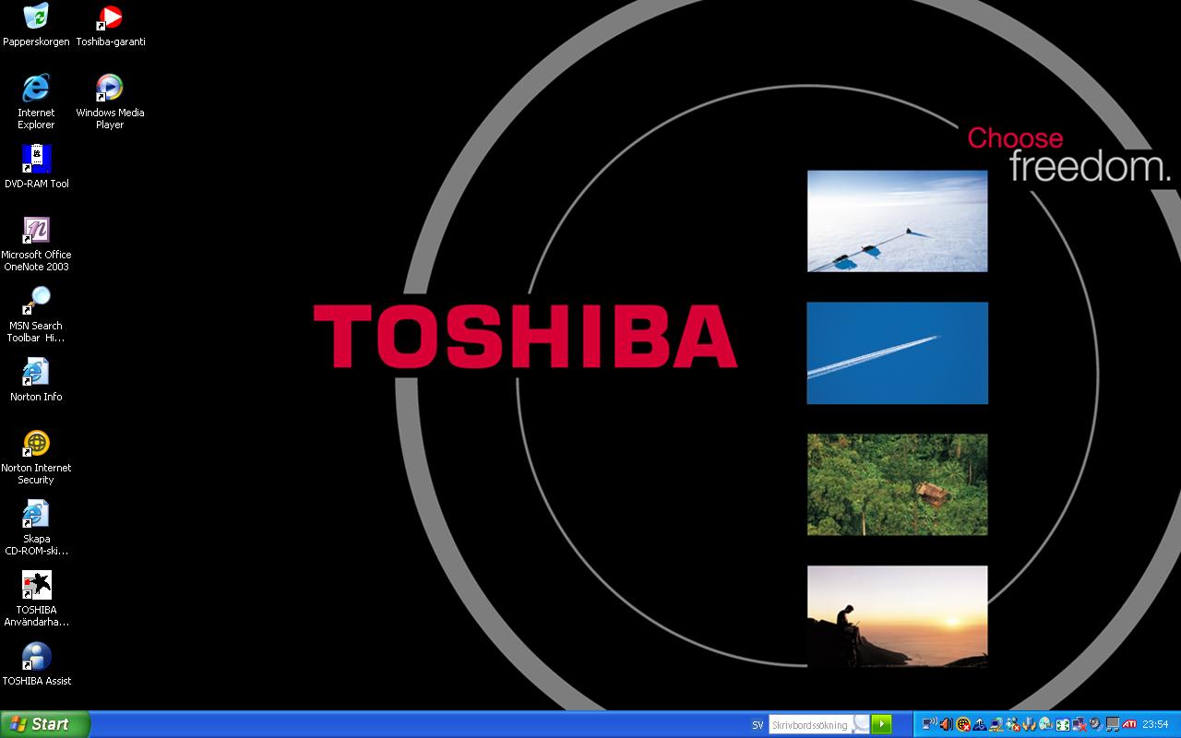Image resolution: width=1181 pixels, height=738 pixels.
Task: Click the Safely Remove Hardware tray icon
Action: click(980, 724)
